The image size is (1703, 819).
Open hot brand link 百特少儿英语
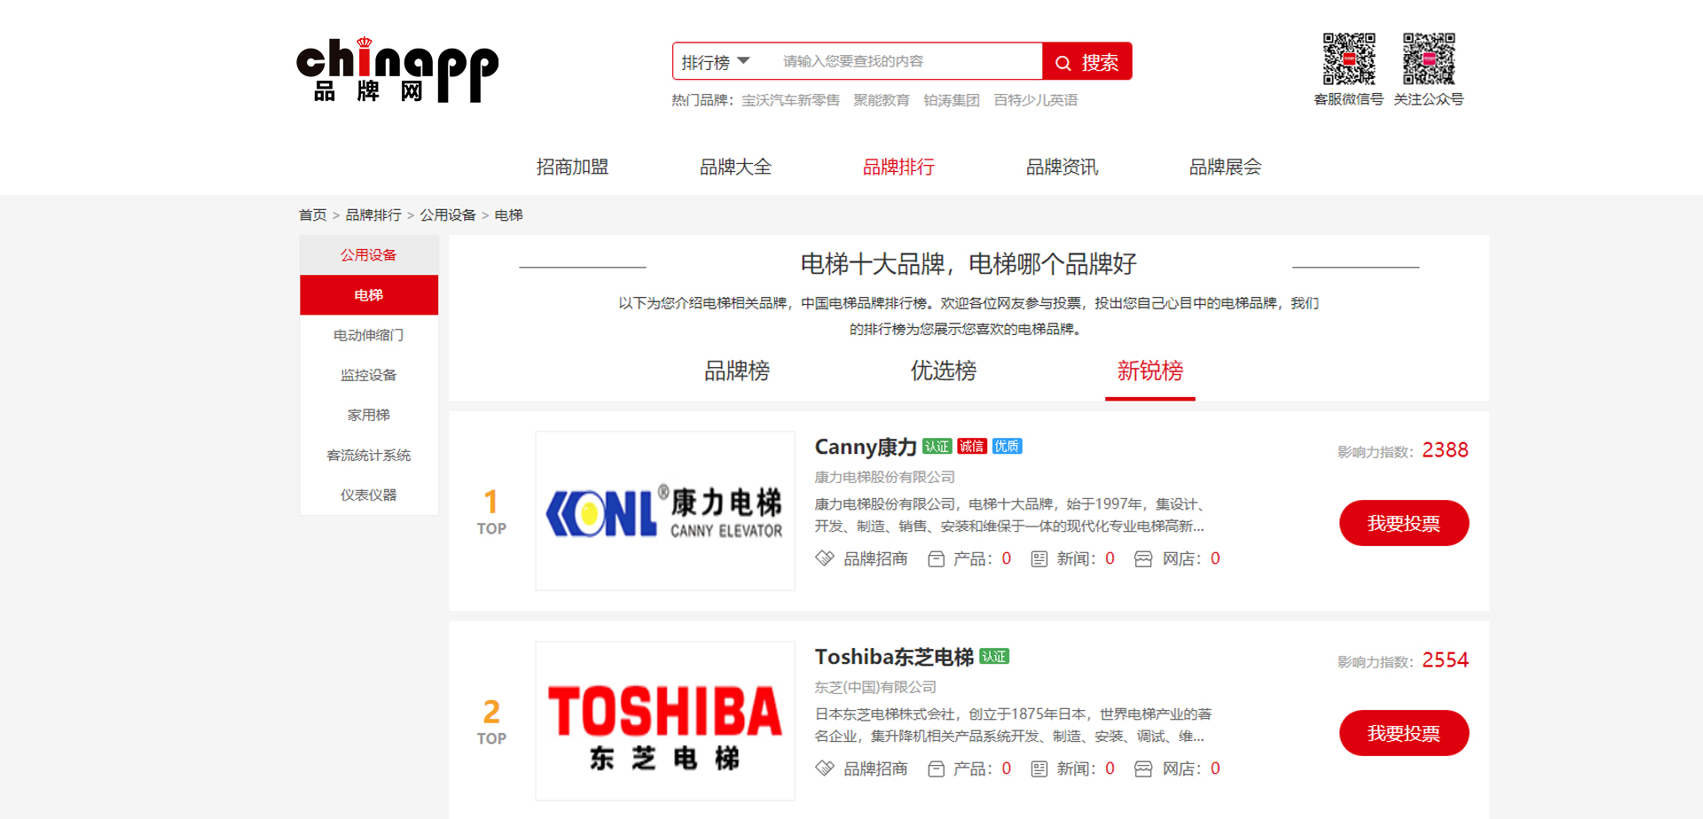click(1035, 100)
